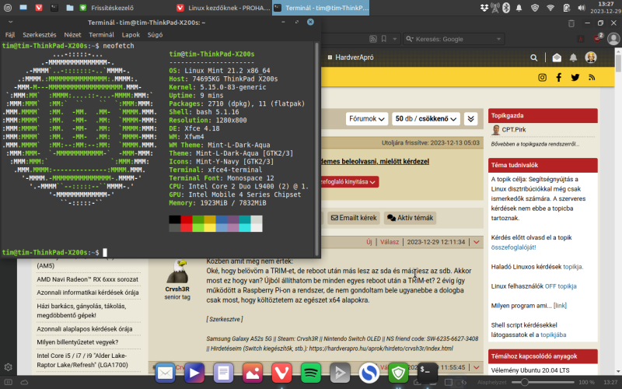This screenshot has width=622, height=389.
Task: Open the power manager tray icon
Action: pos(566,8)
